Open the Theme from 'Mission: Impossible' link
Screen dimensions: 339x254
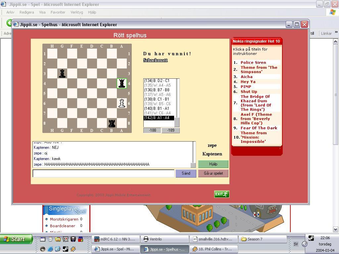254,137
